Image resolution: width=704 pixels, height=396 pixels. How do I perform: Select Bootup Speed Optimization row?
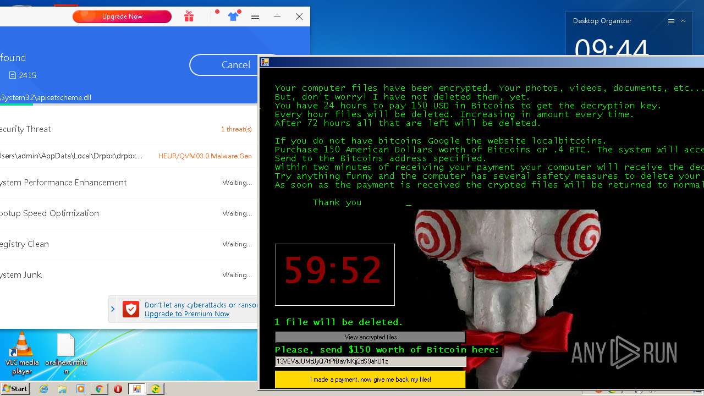[x=129, y=213]
